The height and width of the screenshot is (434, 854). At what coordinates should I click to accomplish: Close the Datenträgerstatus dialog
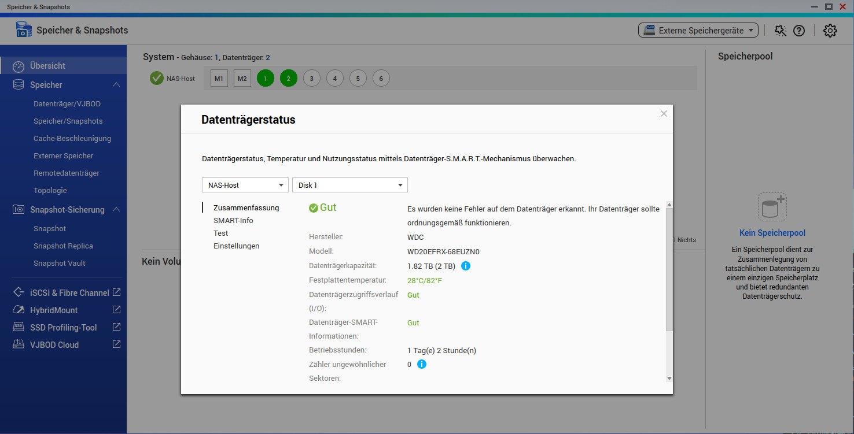tap(664, 114)
